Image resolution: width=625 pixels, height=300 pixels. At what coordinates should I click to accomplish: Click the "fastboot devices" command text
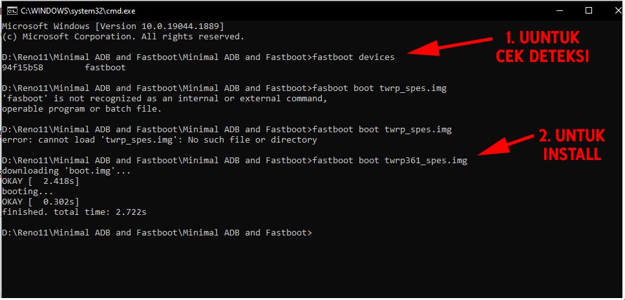point(353,57)
